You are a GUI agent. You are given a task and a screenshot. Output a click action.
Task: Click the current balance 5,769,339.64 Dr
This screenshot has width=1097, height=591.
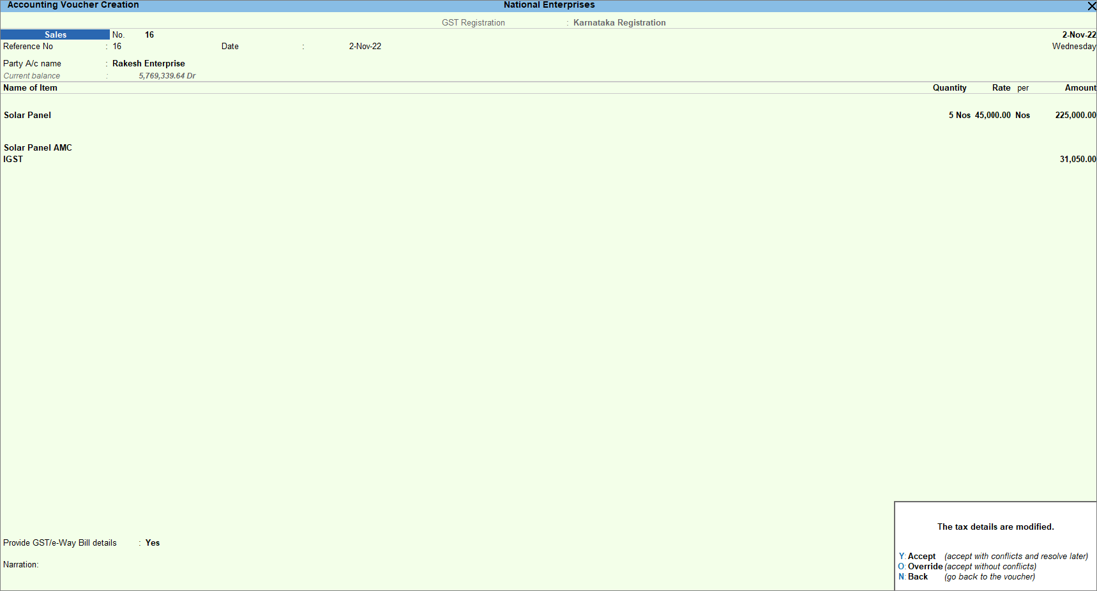tap(167, 76)
